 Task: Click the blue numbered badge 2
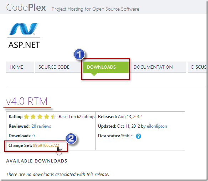pyautogui.click(x=71, y=138)
